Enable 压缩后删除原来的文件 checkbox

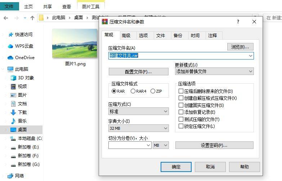click(x=181, y=91)
